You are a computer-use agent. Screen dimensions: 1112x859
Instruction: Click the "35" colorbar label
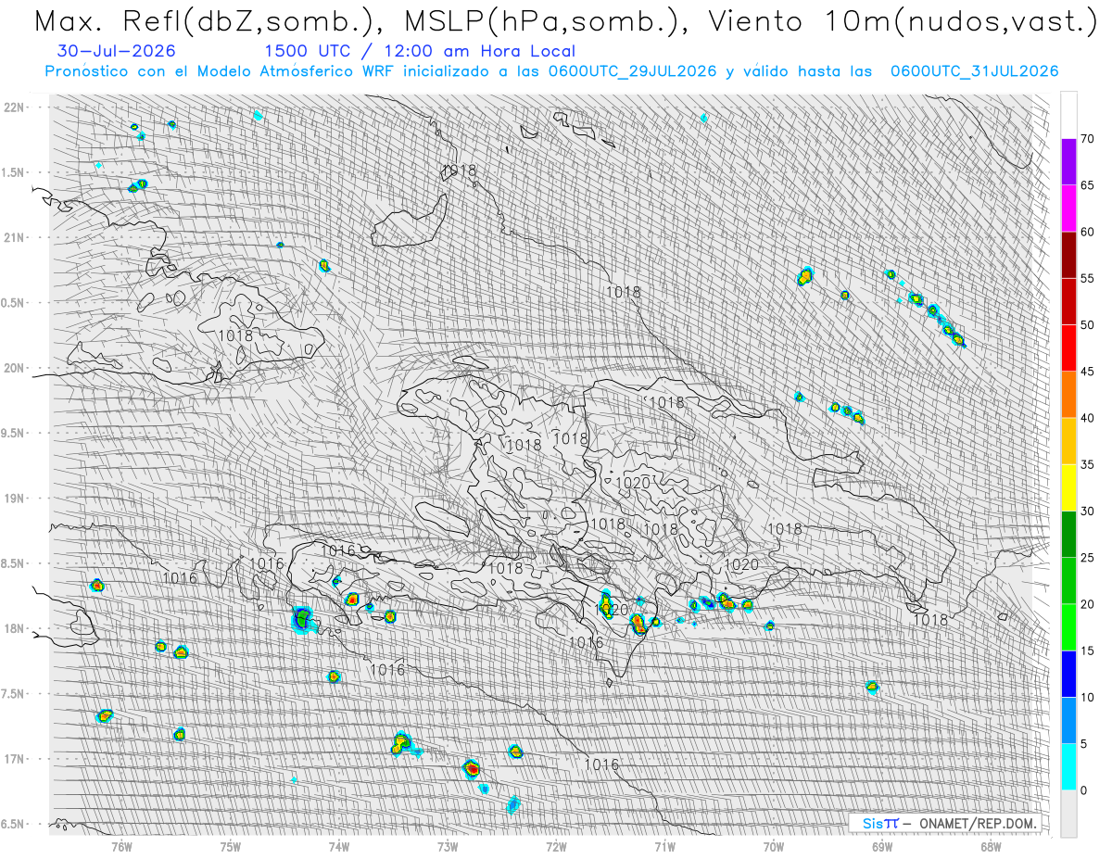coord(1087,464)
